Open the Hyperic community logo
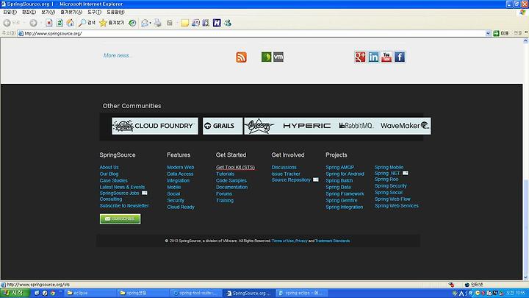The image size is (529, 298). pos(306,126)
